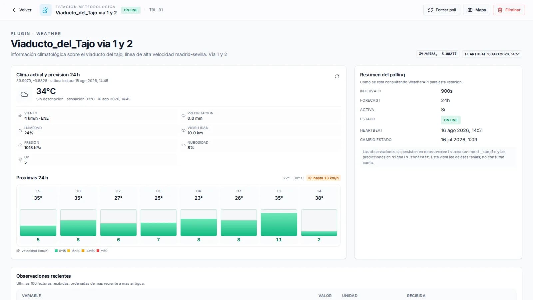Click the cloud icon next to Nubosidad
This screenshot has height=300, width=533.
[x=184, y=145]
